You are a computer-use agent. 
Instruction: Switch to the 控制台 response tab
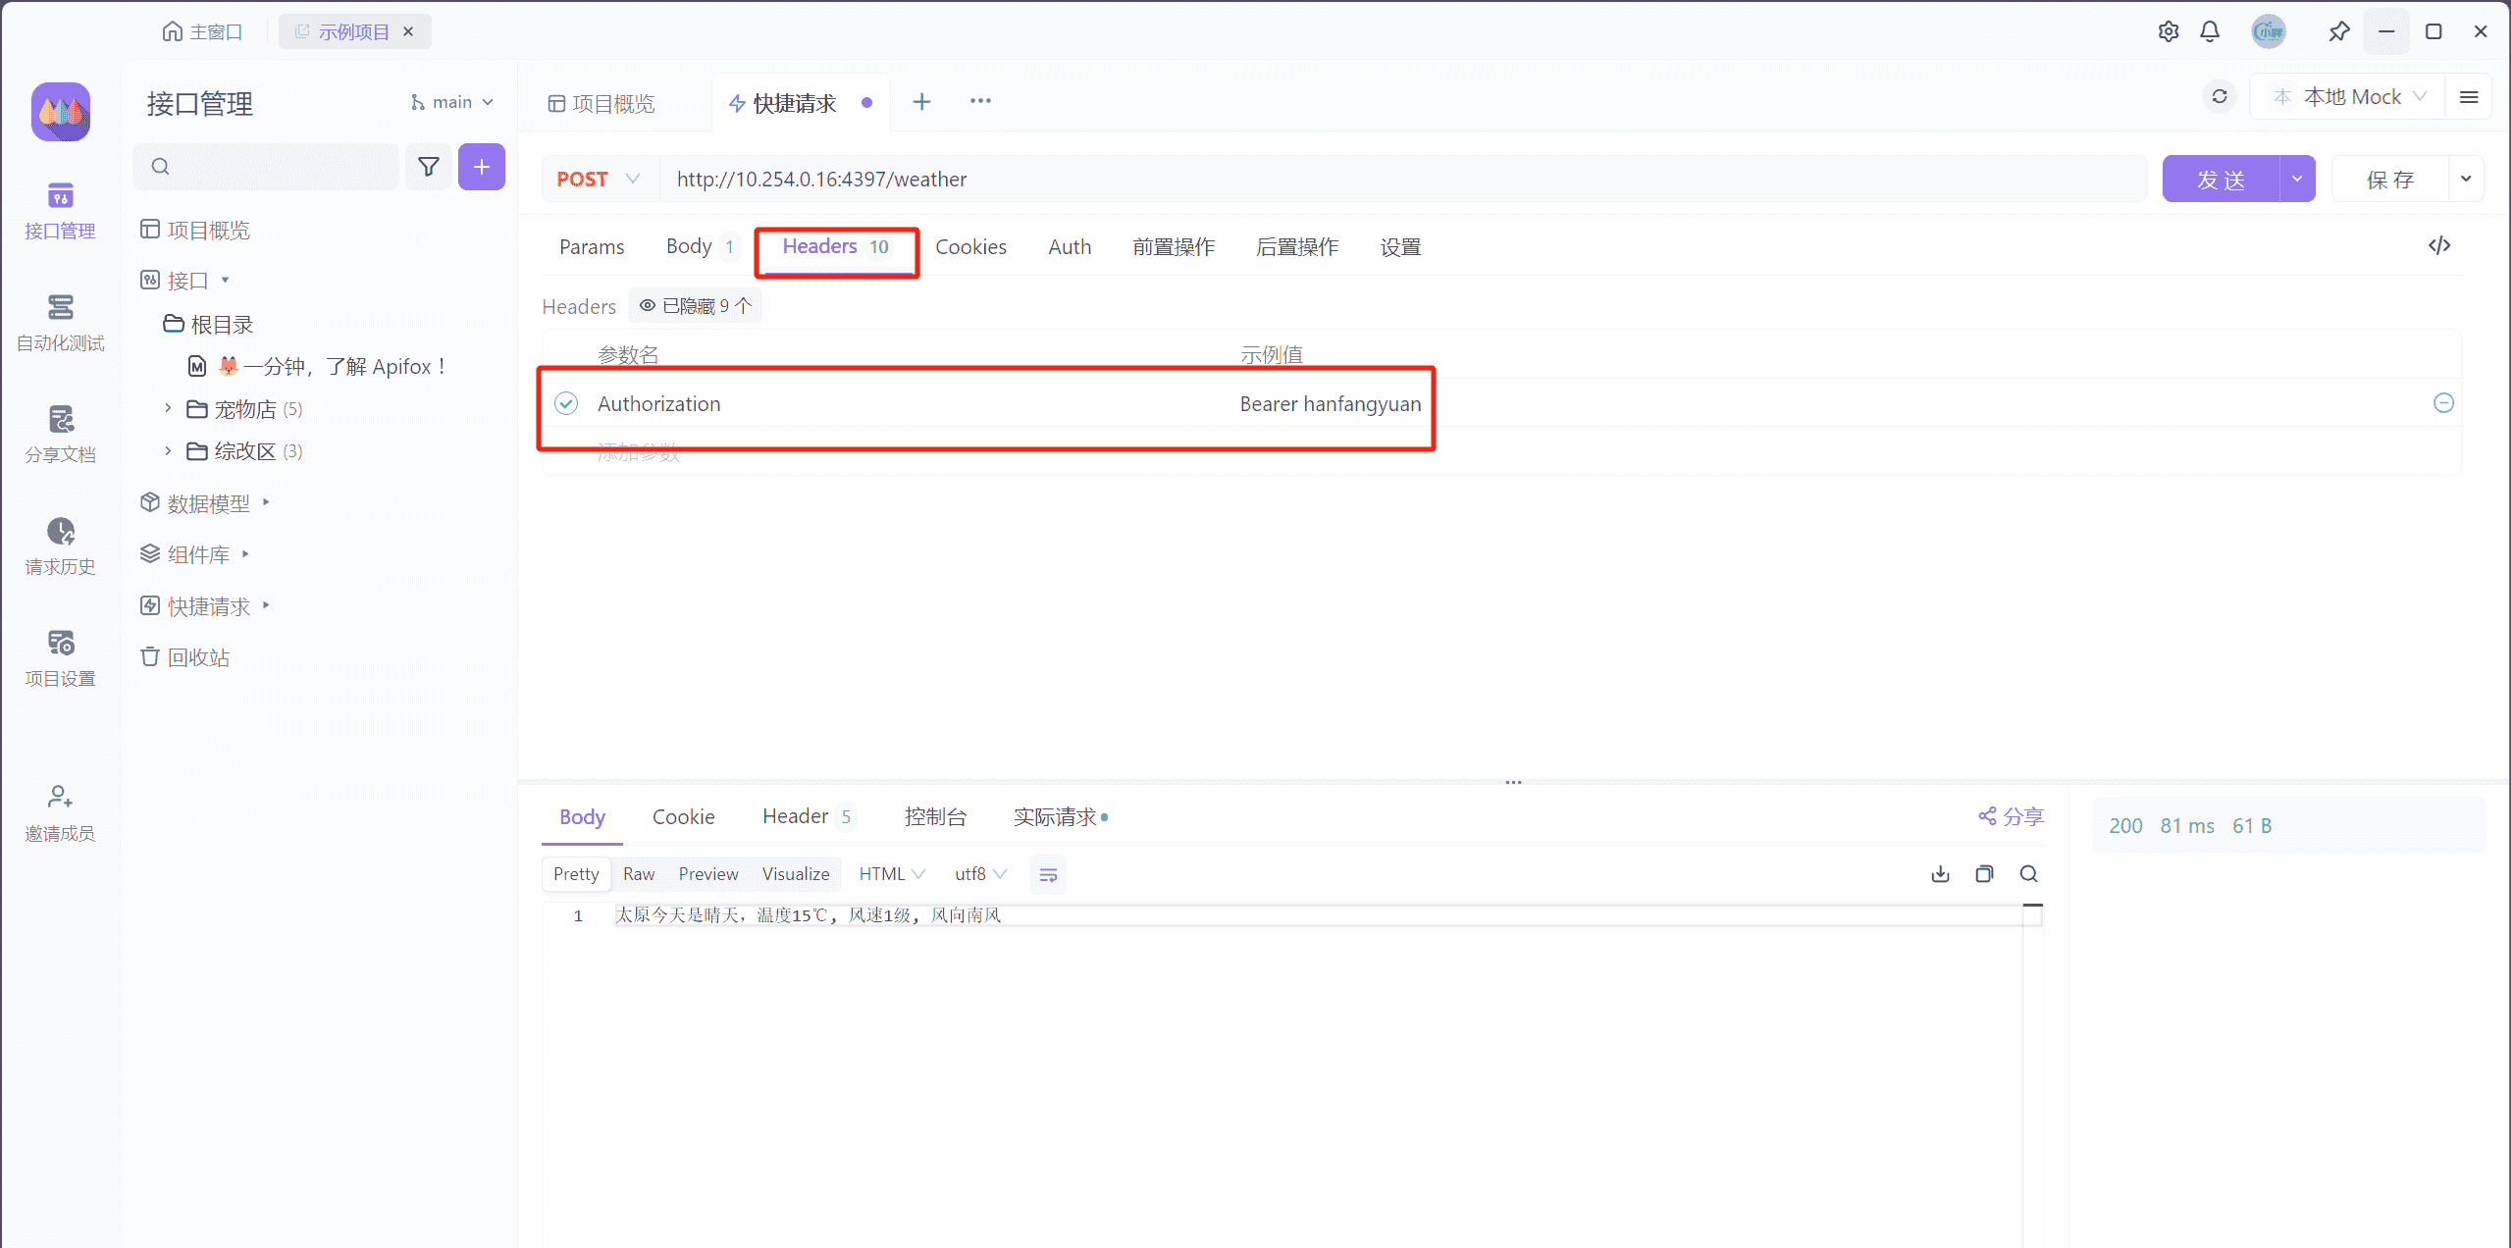[935, 815]
